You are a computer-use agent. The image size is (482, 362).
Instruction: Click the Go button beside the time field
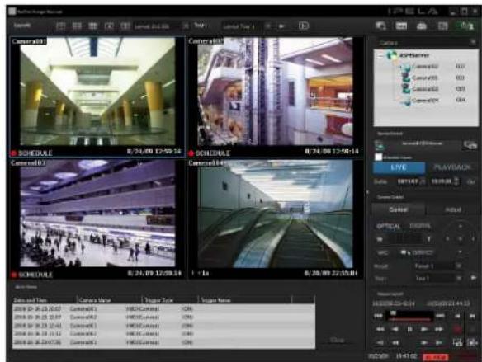471,182
